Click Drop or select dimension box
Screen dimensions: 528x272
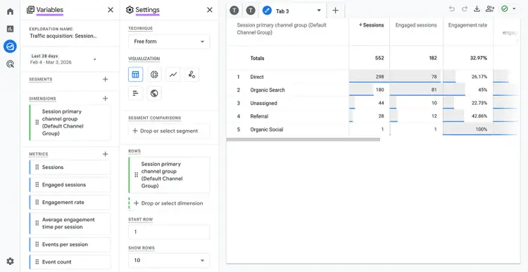pyautogui.click(x=169, y=203)
